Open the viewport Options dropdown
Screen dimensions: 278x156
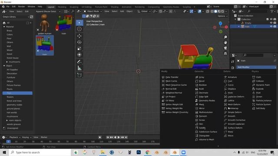pyautogui.click(x=222, y=16)
